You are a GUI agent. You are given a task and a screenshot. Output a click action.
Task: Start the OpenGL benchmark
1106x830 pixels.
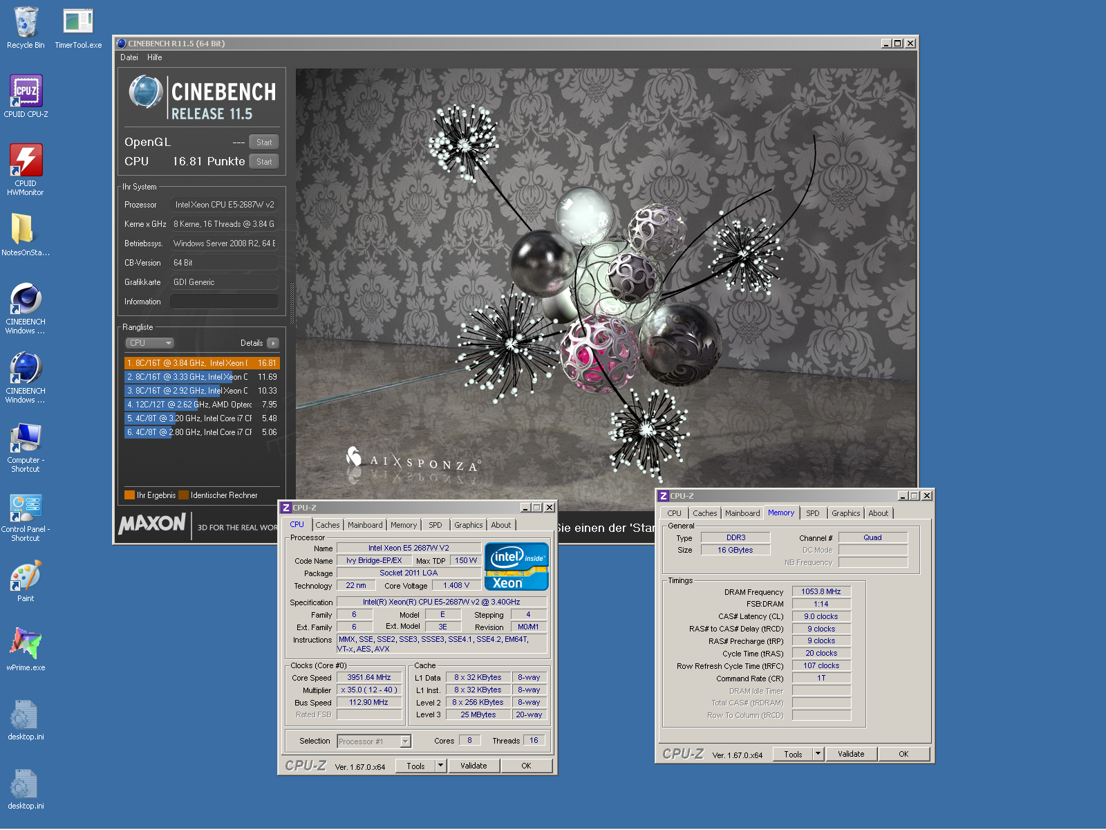[x=264, y=142]
